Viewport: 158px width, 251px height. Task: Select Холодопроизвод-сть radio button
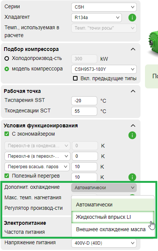7,58
